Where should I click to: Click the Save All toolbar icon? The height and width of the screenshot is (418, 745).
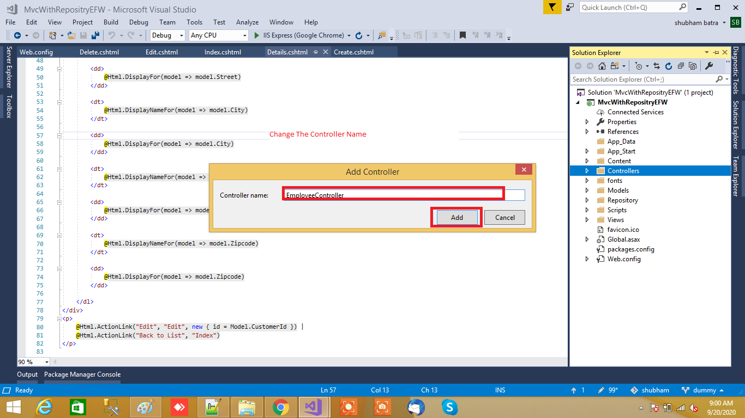95,35
